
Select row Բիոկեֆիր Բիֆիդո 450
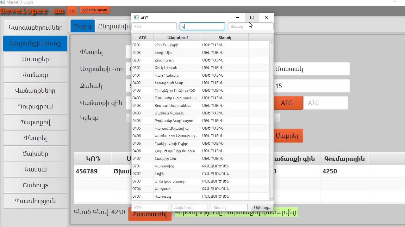coord(201,90)
